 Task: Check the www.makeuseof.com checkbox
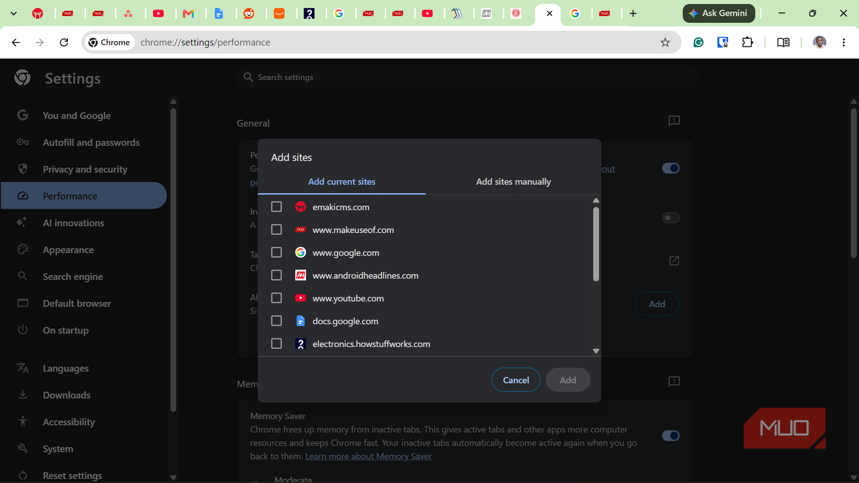(x=276, y=230)
